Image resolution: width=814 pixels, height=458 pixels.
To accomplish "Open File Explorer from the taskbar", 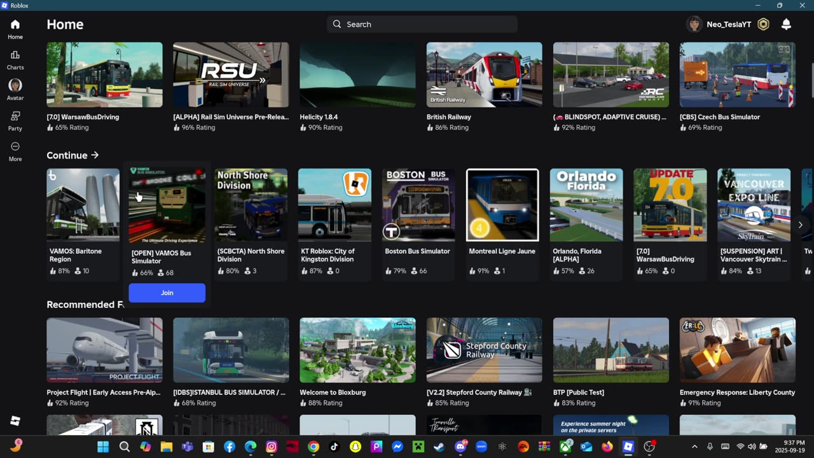I will [166, 447].
